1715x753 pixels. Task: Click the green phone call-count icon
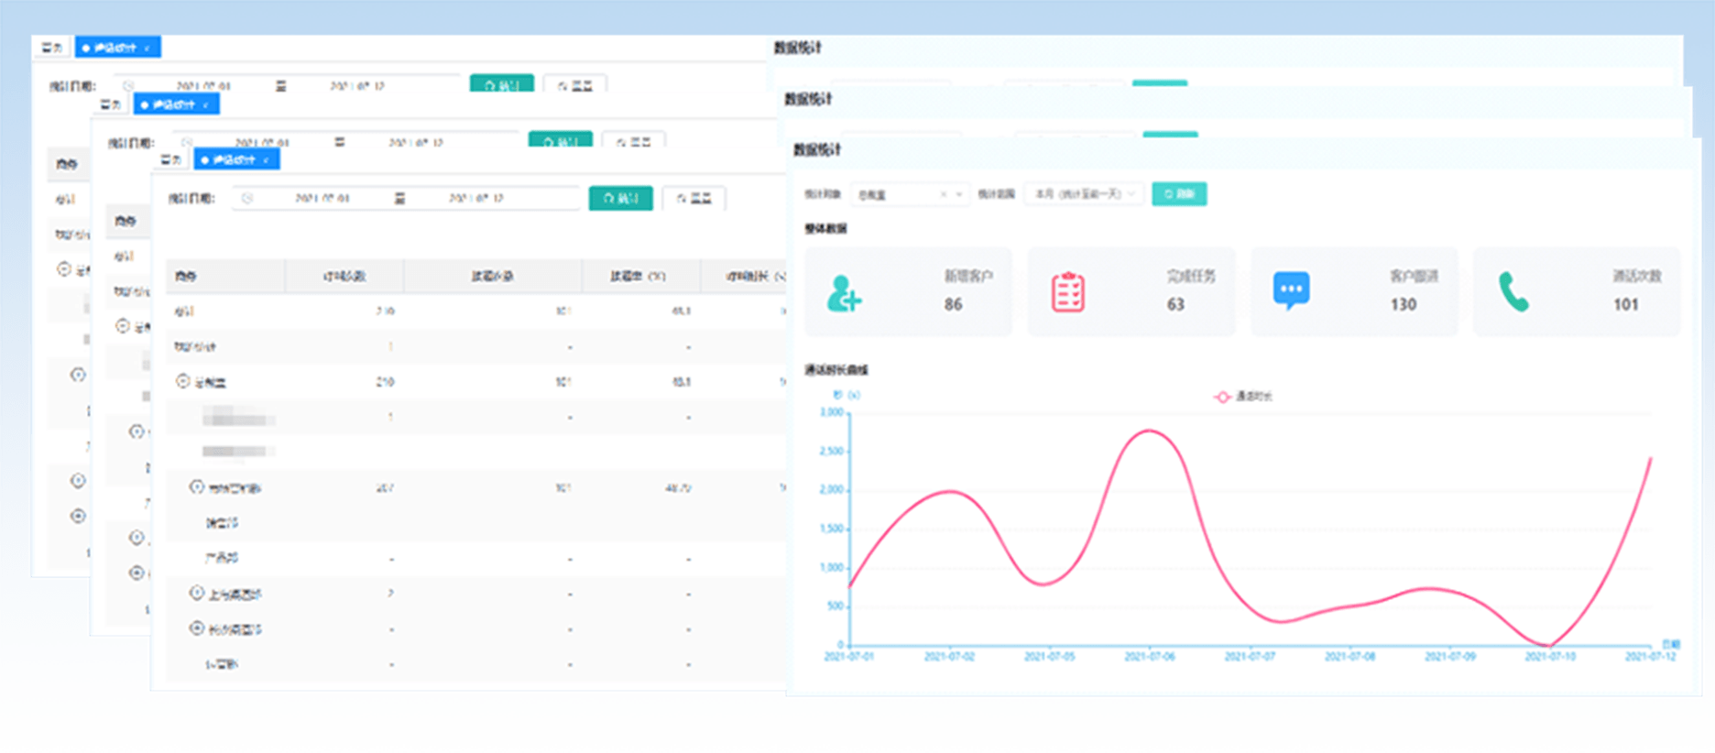1513,292
